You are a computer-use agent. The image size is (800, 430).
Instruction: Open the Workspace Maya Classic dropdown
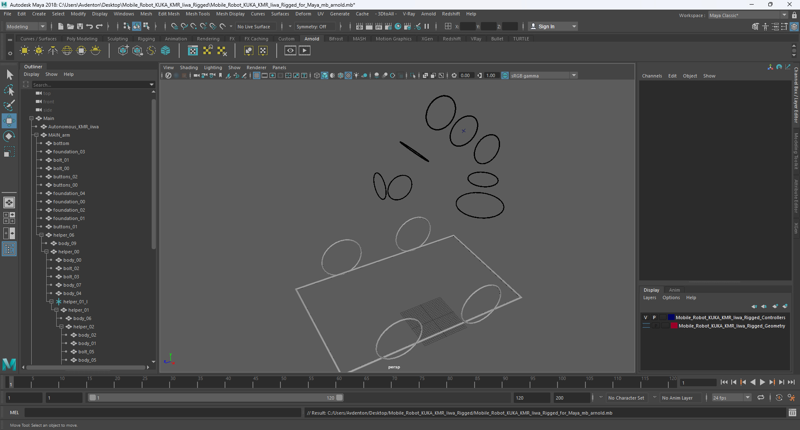click(748, 15)
